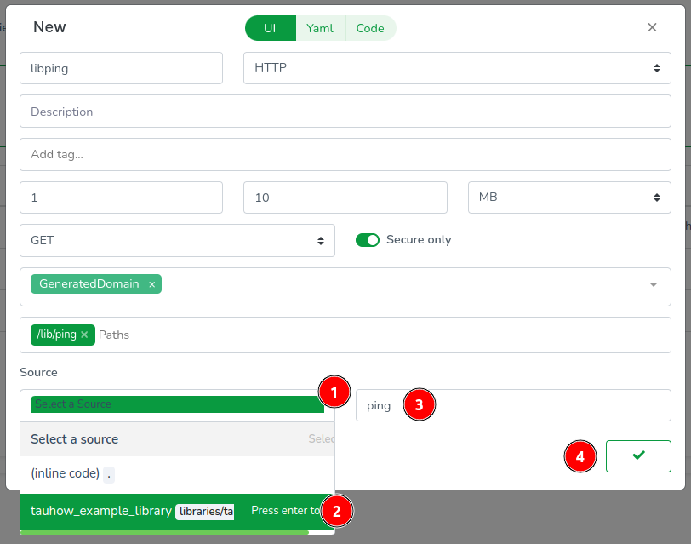
Task: Click red step marker number 3
Action: click(419, 405)
